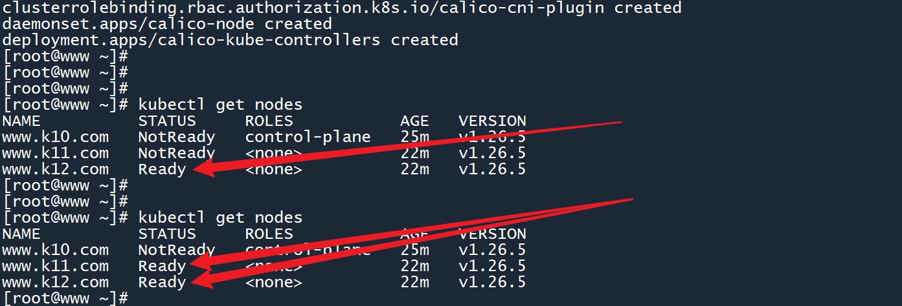The image size is (902, 306).
Task: Click Ready status of www.k11.com in the second output
Action: [x=162, y=266]
